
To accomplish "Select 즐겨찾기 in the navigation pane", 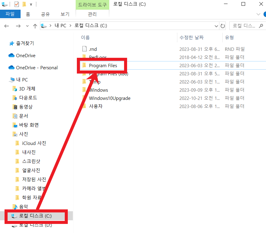I will pos(25,43).
